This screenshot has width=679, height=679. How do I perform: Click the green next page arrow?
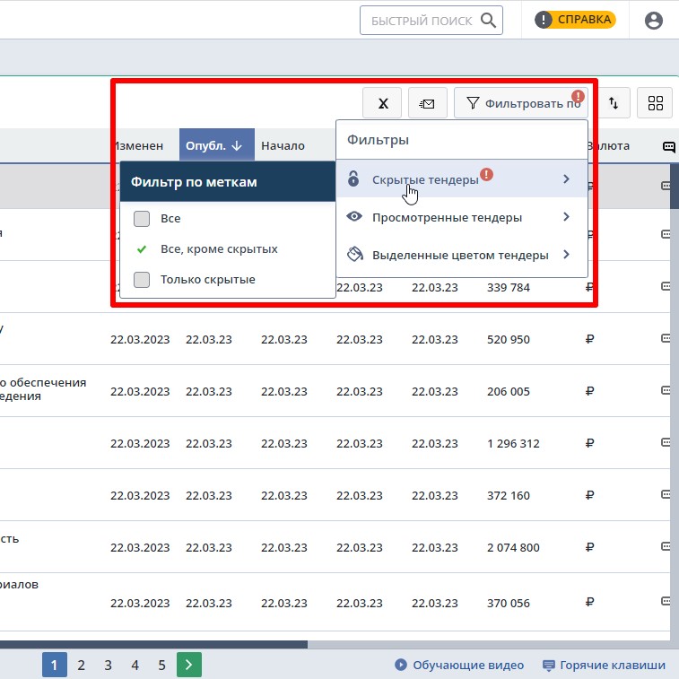[x=188, y=665]
